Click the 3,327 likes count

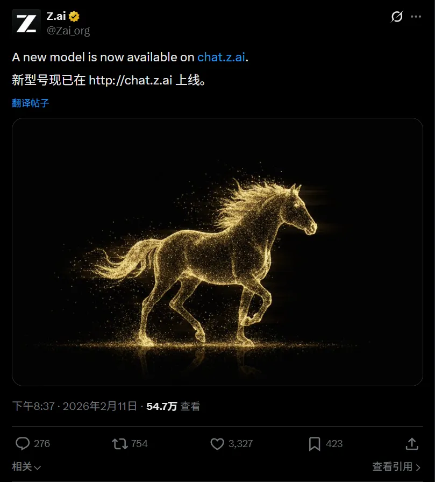pyautogui.click(x=240, y=444)
